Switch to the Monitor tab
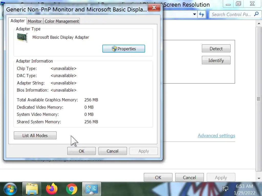The height and width of the screenshot is (196, 262). coord(35,21)
